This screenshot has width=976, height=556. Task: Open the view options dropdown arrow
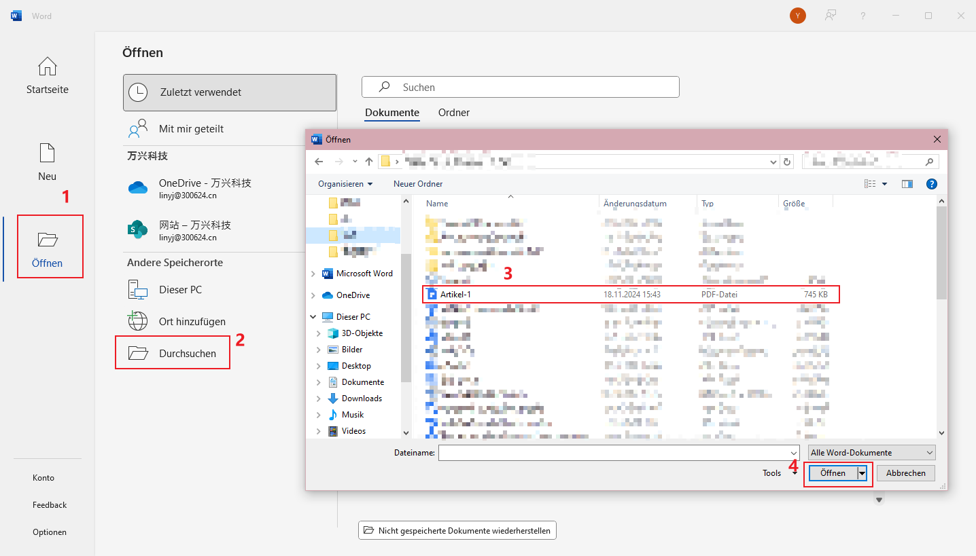point(884,184)
